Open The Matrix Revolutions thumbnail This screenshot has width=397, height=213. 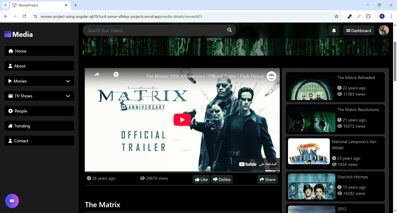(x=312, y=119)
